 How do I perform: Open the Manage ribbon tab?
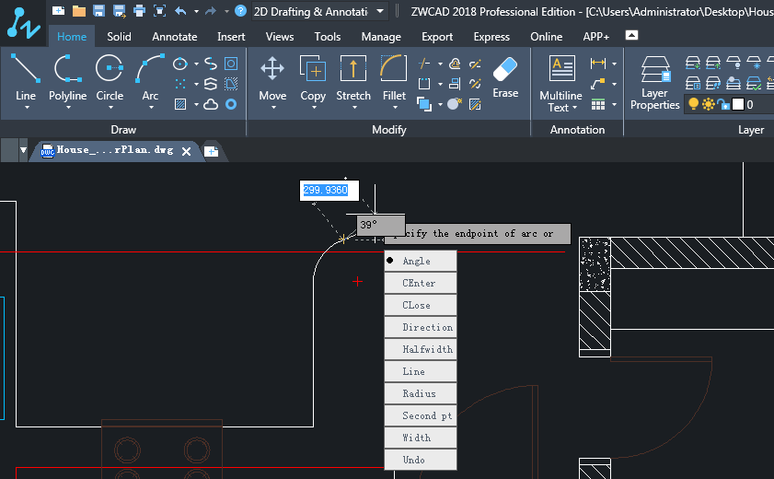(x=381, y=37)
